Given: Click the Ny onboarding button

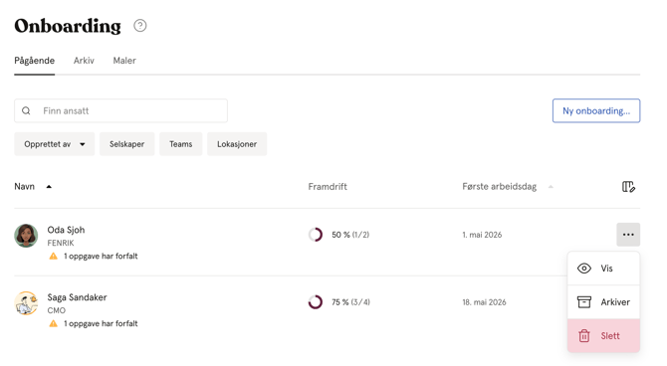Looking at the screenshot, I should (x=596, y=110).
